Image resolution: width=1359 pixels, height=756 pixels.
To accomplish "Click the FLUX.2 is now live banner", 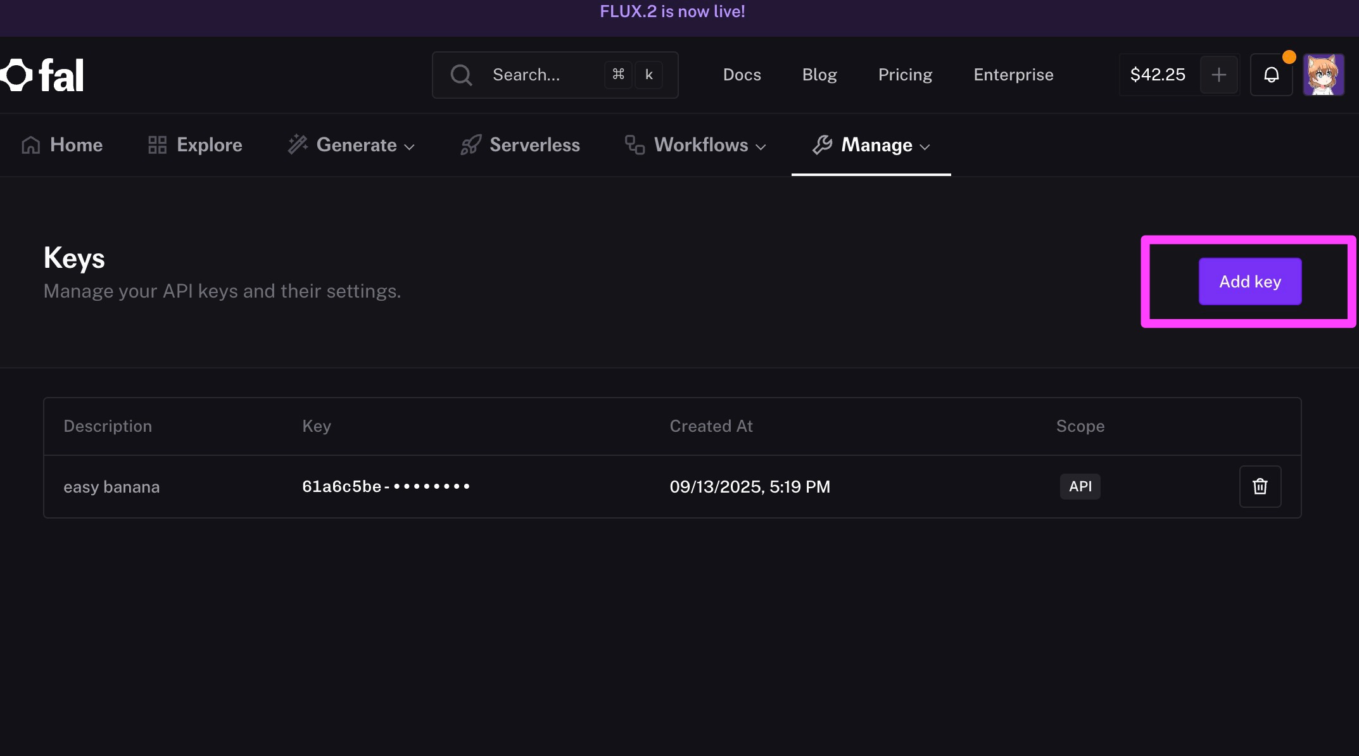I will click(672, 11).
